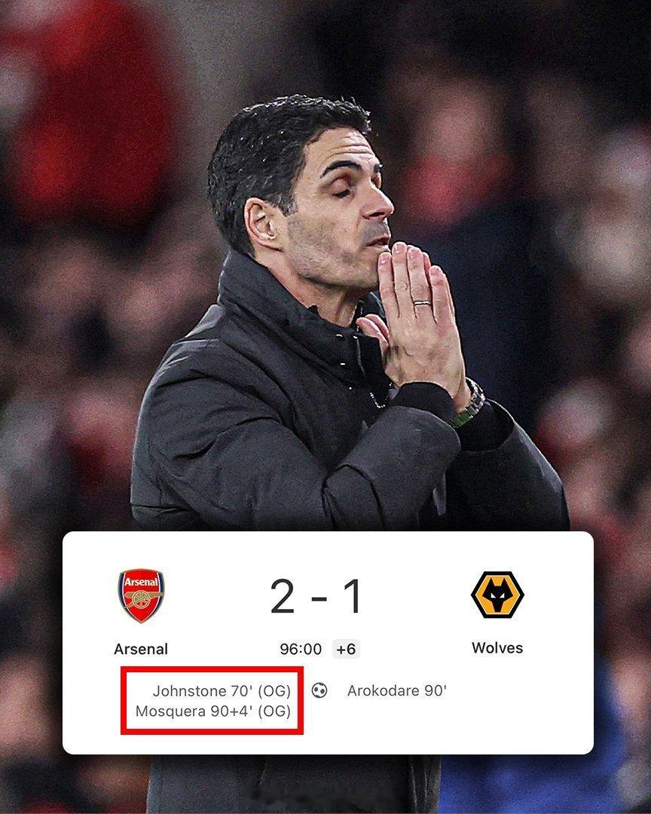
Task: Click the Johnstone 70' (OG) goal entry
Action: click(x=222, y=691)
